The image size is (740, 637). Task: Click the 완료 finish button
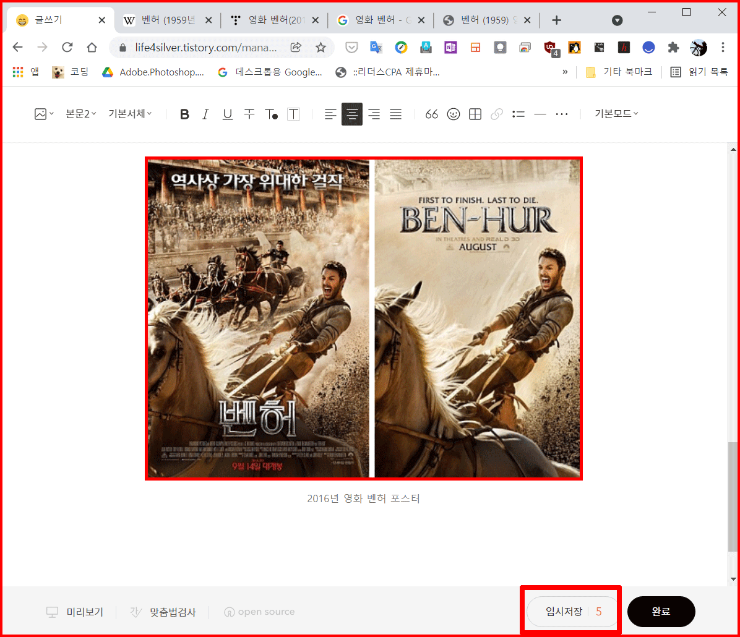(x=661, y=612)
